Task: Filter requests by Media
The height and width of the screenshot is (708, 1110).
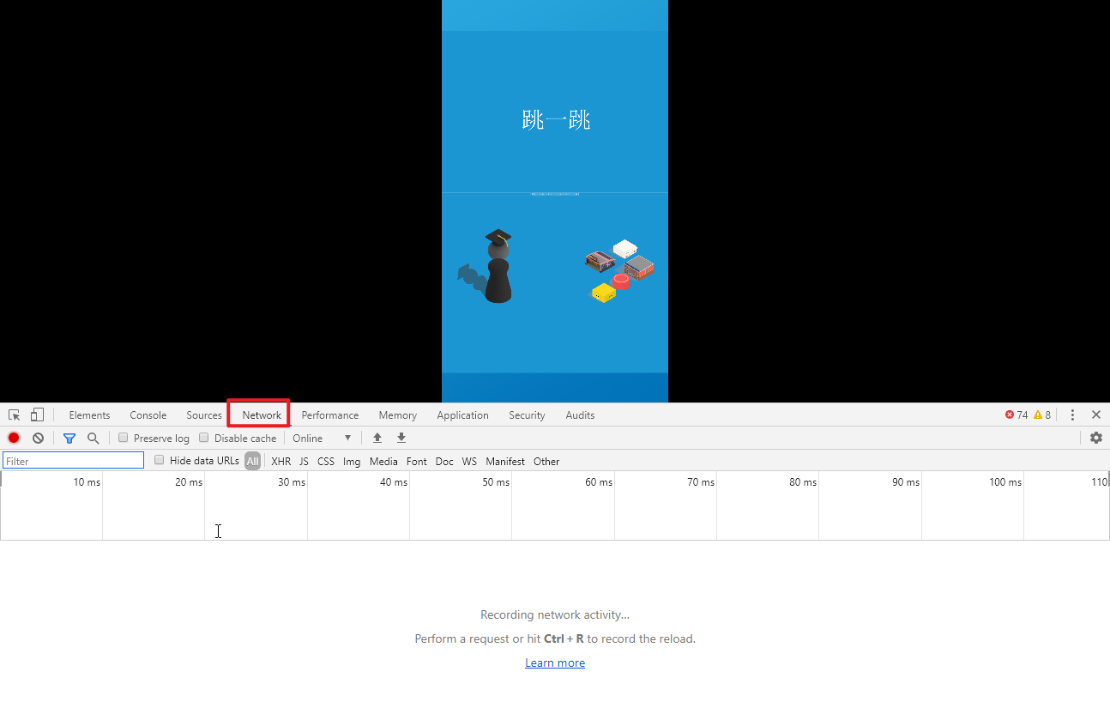Action: (x=383, y=461)
